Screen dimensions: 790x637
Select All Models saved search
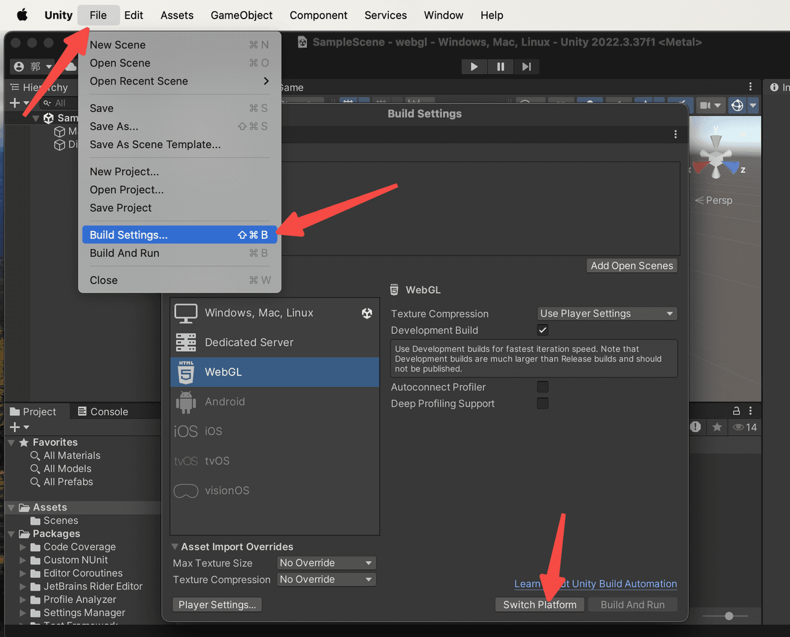coord(67,468)
